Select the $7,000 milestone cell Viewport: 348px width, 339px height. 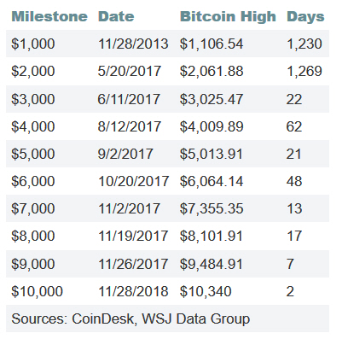click(x=33, y=208)
